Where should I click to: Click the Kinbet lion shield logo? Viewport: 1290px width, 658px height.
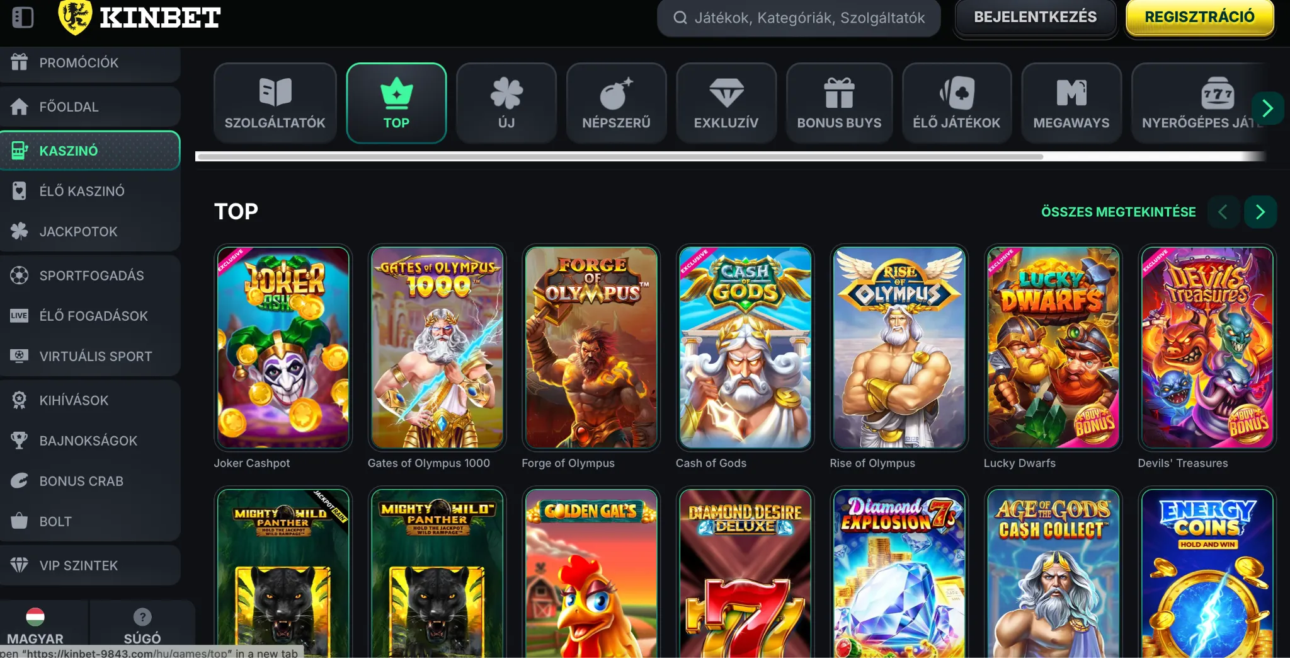click(75, 17)
